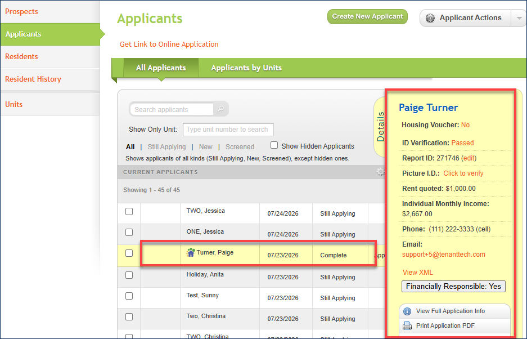Click 07/24/2026 date for TWO, Jessica
Screen dimensions: 527x339
[x=283, y=213]
